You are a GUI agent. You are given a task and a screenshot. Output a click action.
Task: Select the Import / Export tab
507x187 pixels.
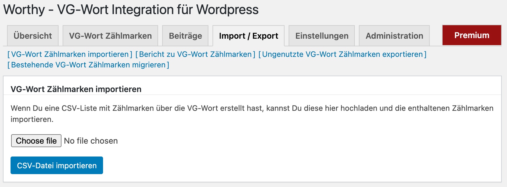point(249,36)
